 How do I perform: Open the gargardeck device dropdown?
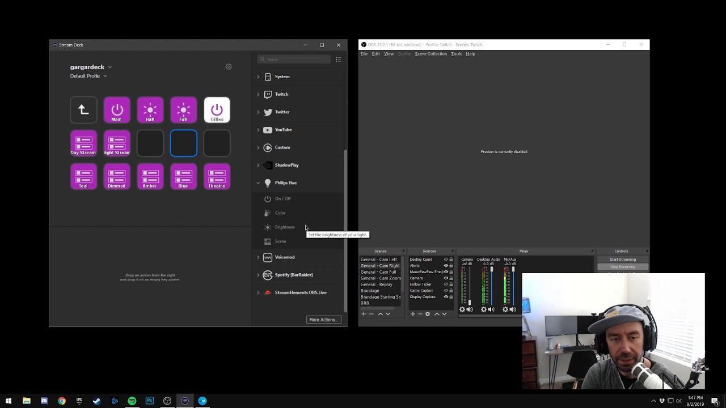(x=91, y=67)
